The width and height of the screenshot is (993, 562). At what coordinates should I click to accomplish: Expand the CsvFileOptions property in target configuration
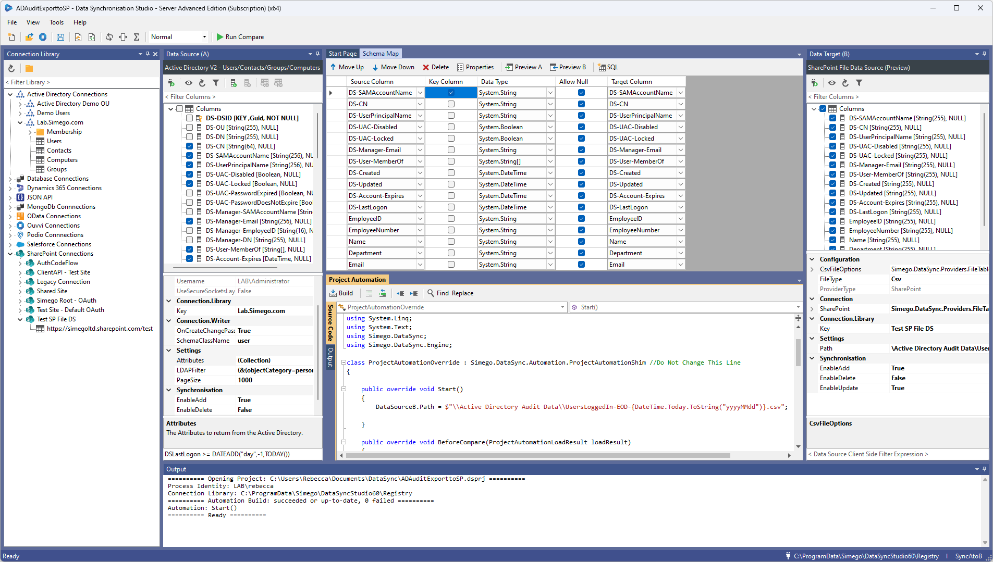(812, 269)
